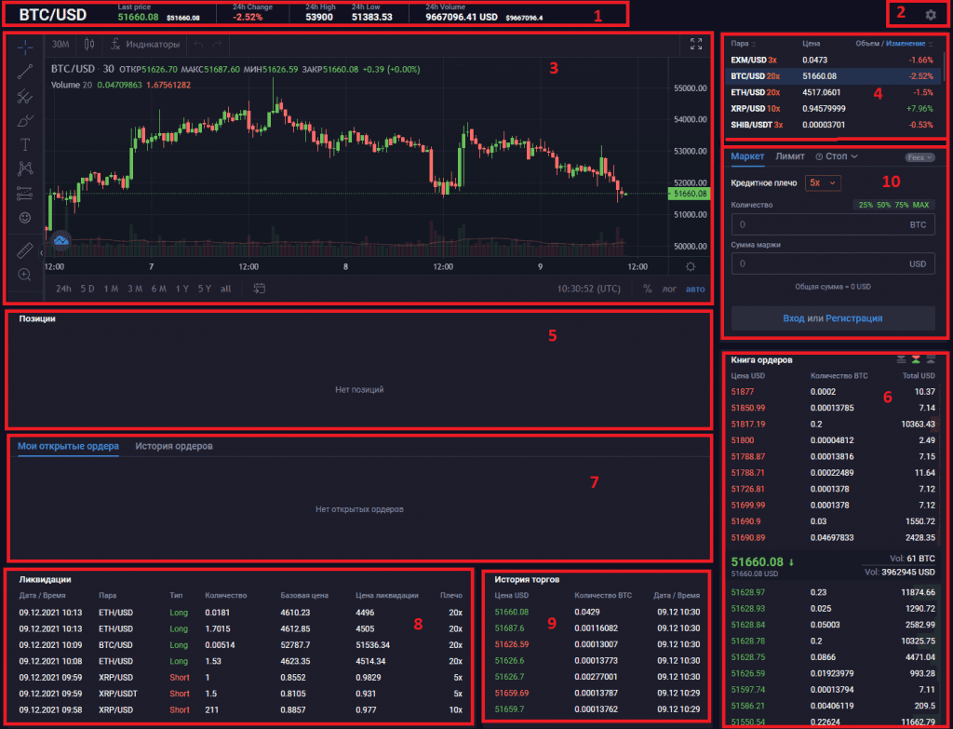The height and width of the screenshot is (729, 953).
Task: Set quantity to 50%
Action: 884,205
